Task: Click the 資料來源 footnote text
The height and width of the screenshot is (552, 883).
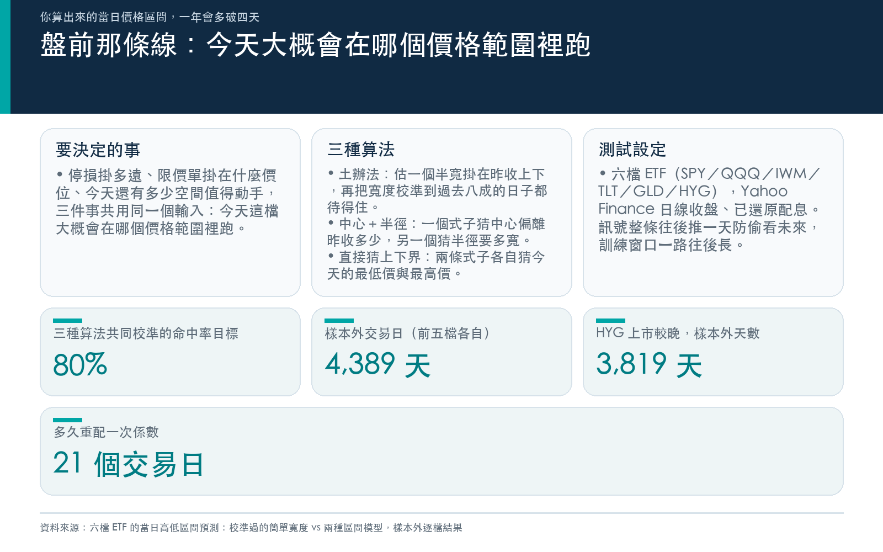Action: (x=251, y=528)
